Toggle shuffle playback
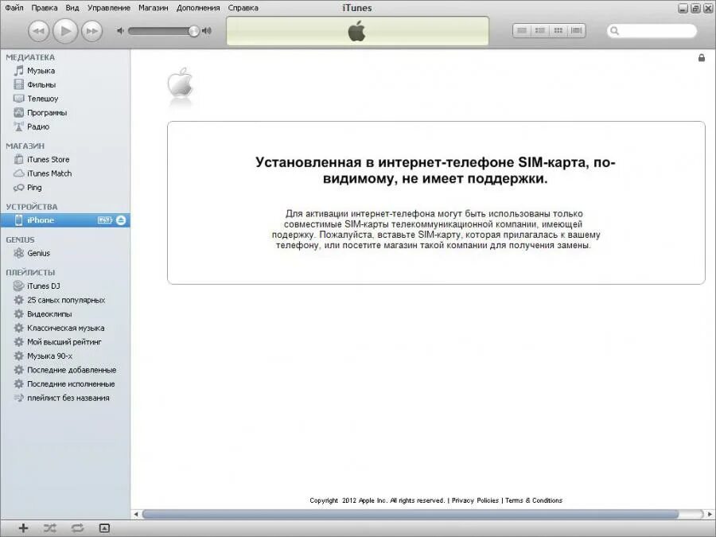 pyautogui.click(x=50, y=528)
